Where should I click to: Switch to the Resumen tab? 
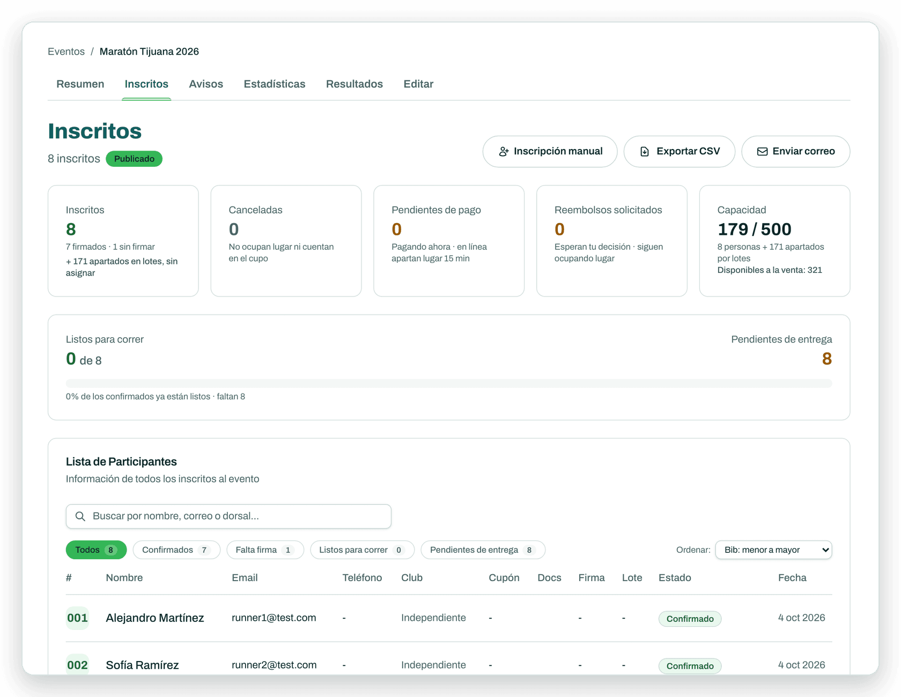click(80, 84)
